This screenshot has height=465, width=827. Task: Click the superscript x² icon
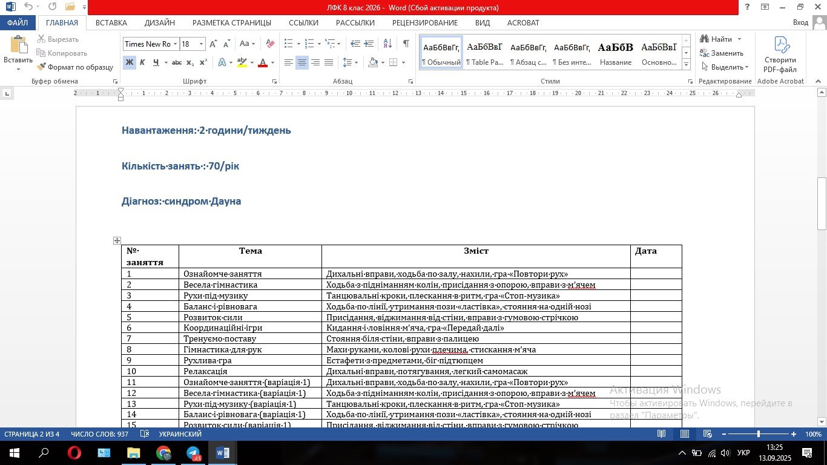click(x=203, y=62)
